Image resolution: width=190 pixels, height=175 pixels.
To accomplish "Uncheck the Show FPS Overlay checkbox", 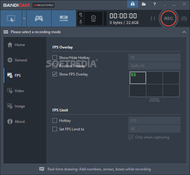I will 55,74.
